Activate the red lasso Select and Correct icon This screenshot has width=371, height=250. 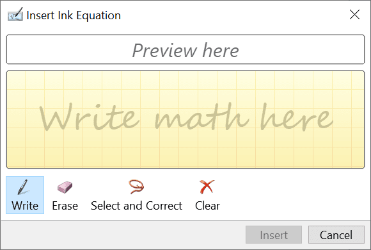(136, 187)
